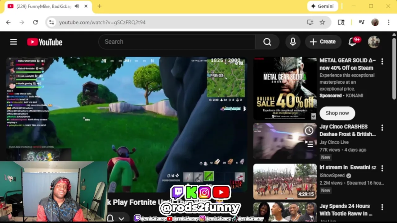Add Jay Cinco video to queue
Viewport: 397px width, 223px height.
click(309, 144)
